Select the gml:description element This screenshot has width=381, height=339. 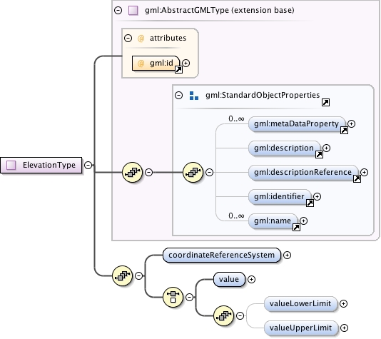[x=284, y=148]
